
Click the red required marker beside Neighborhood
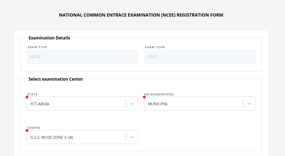[x=144, y=97]
